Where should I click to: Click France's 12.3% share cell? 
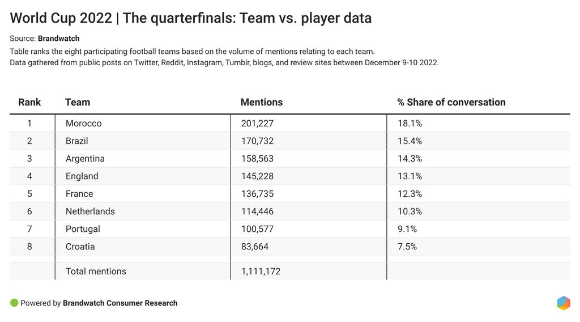tap(410, 194)
